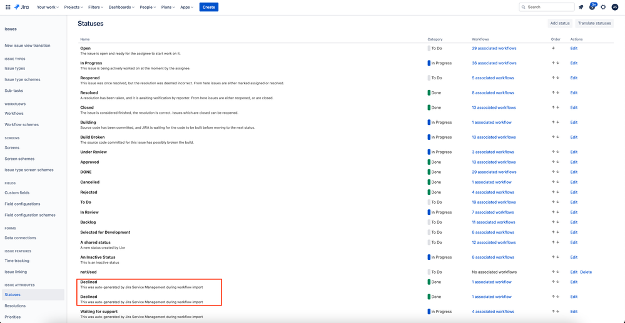Open 29 associated workflows for Open
625x323 pixels.
494,48
